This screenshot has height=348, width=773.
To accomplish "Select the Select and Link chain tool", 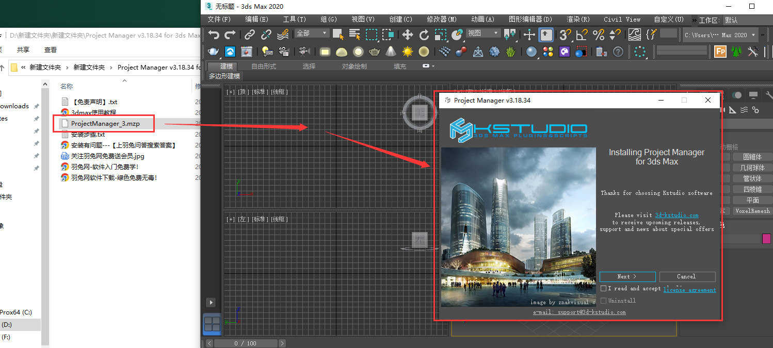I will [250, 35].
